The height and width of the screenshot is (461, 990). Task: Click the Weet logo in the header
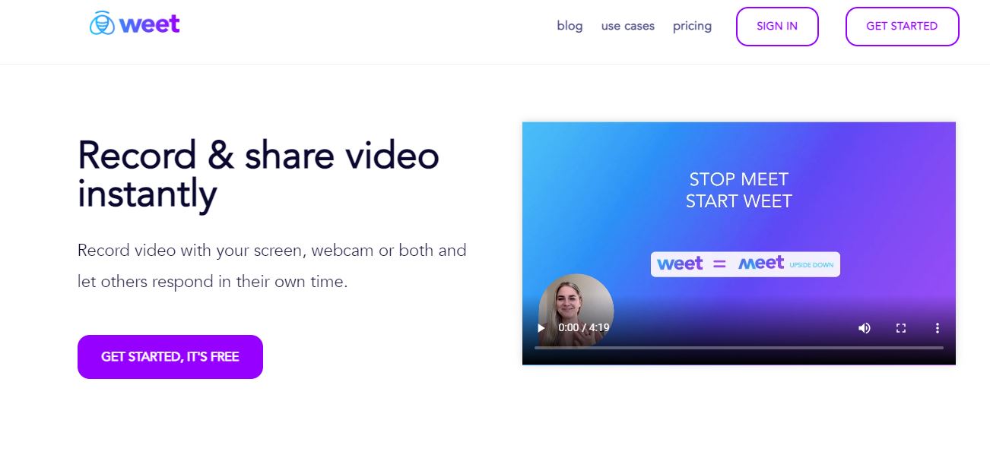135,24
